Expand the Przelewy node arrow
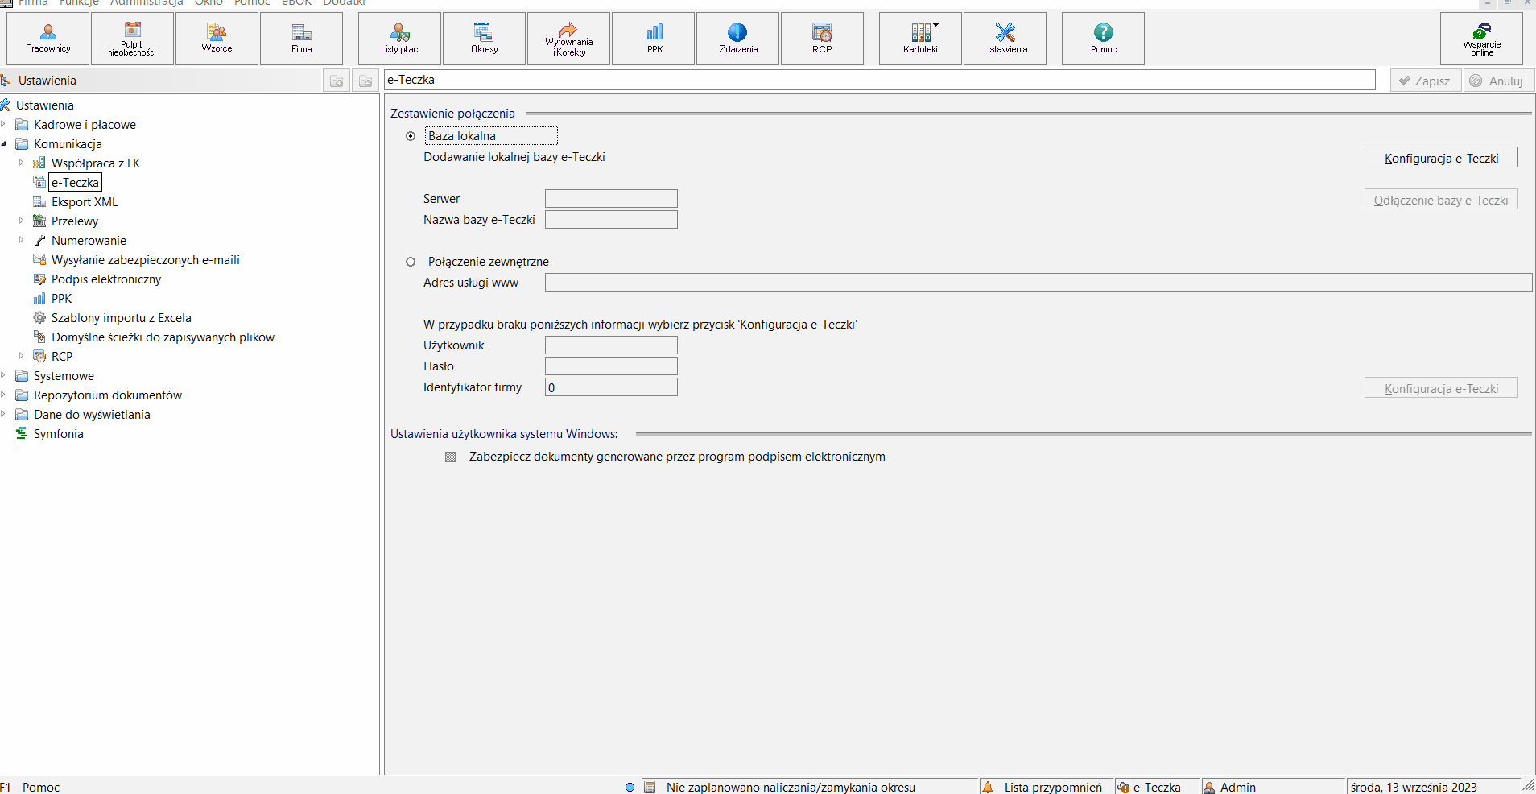 [x=22, y=221]
